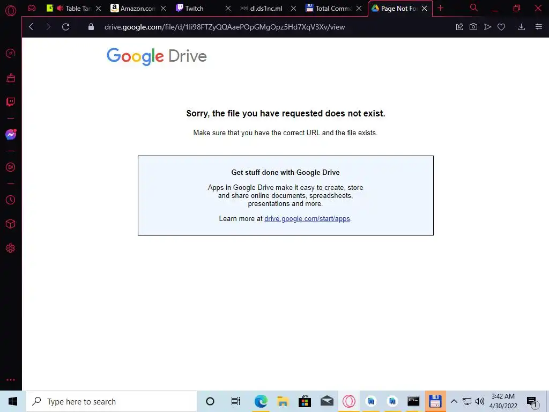Click the share page icon in address bar
The image size is (549, 412).
point(459,27)
